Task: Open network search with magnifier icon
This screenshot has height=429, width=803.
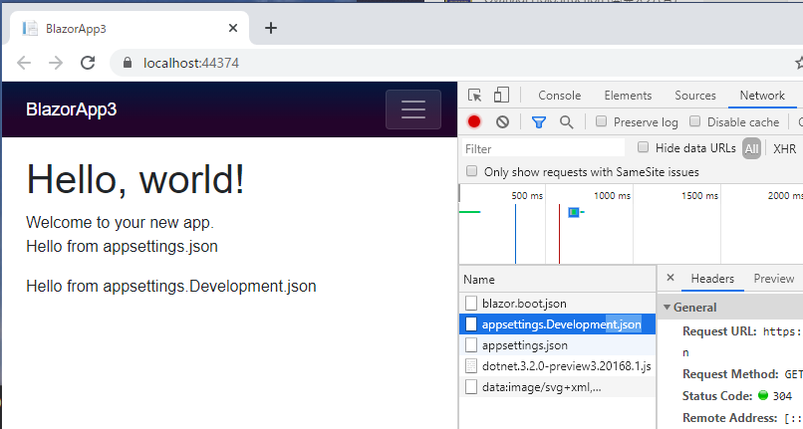Action: point(567,121)
